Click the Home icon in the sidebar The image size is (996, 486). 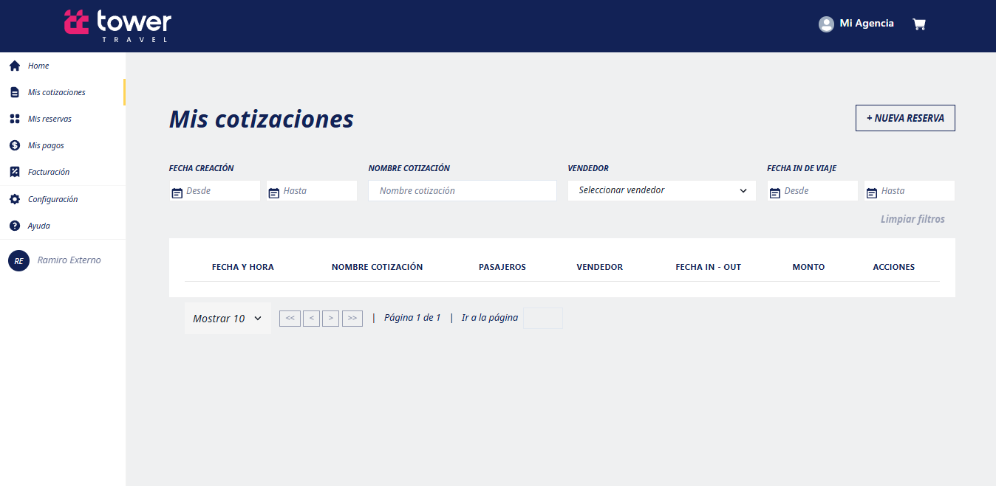13,66
